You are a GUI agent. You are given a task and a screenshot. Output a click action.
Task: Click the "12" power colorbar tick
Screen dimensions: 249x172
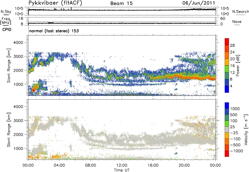tap(232, 73)
